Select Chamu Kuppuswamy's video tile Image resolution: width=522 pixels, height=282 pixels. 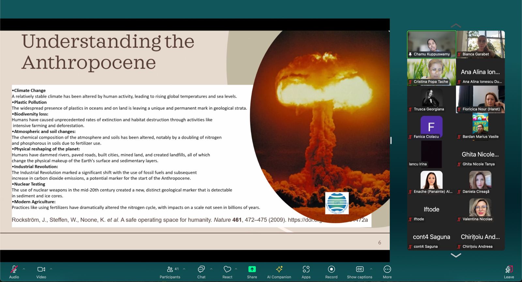(431, 44)
